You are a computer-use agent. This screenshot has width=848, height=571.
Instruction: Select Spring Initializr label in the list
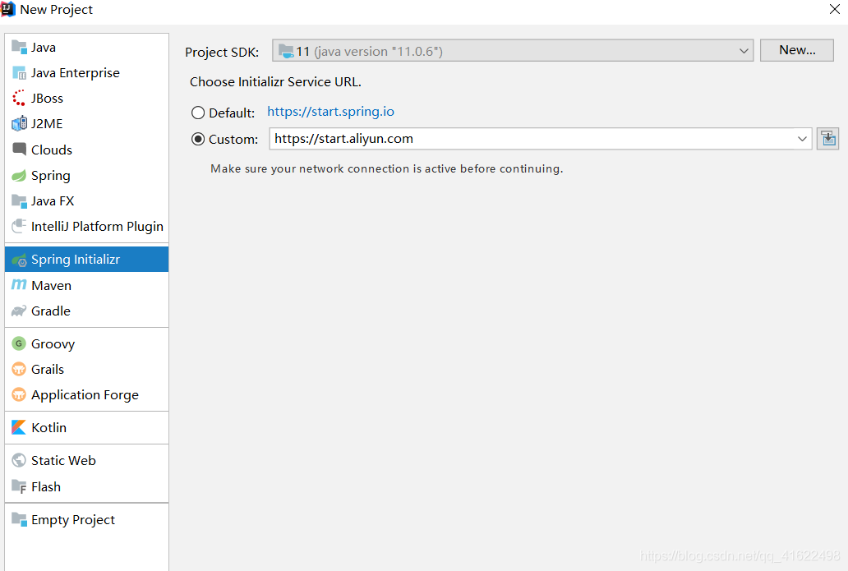[75, 260]
